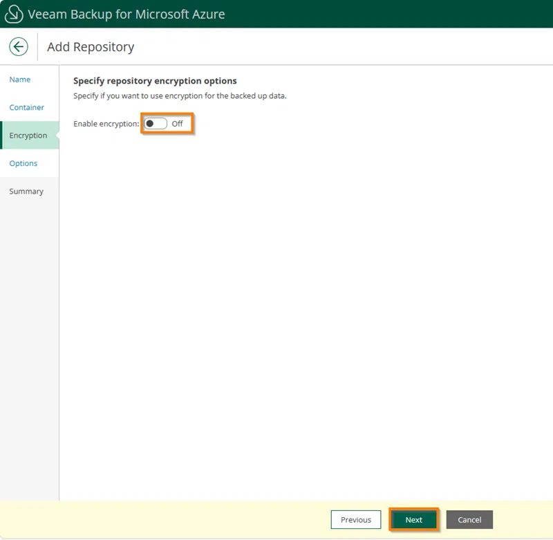The height and width of the screenshot is (540, 553).
Task: Open the Summary step
Action: (x=26, y=192)
